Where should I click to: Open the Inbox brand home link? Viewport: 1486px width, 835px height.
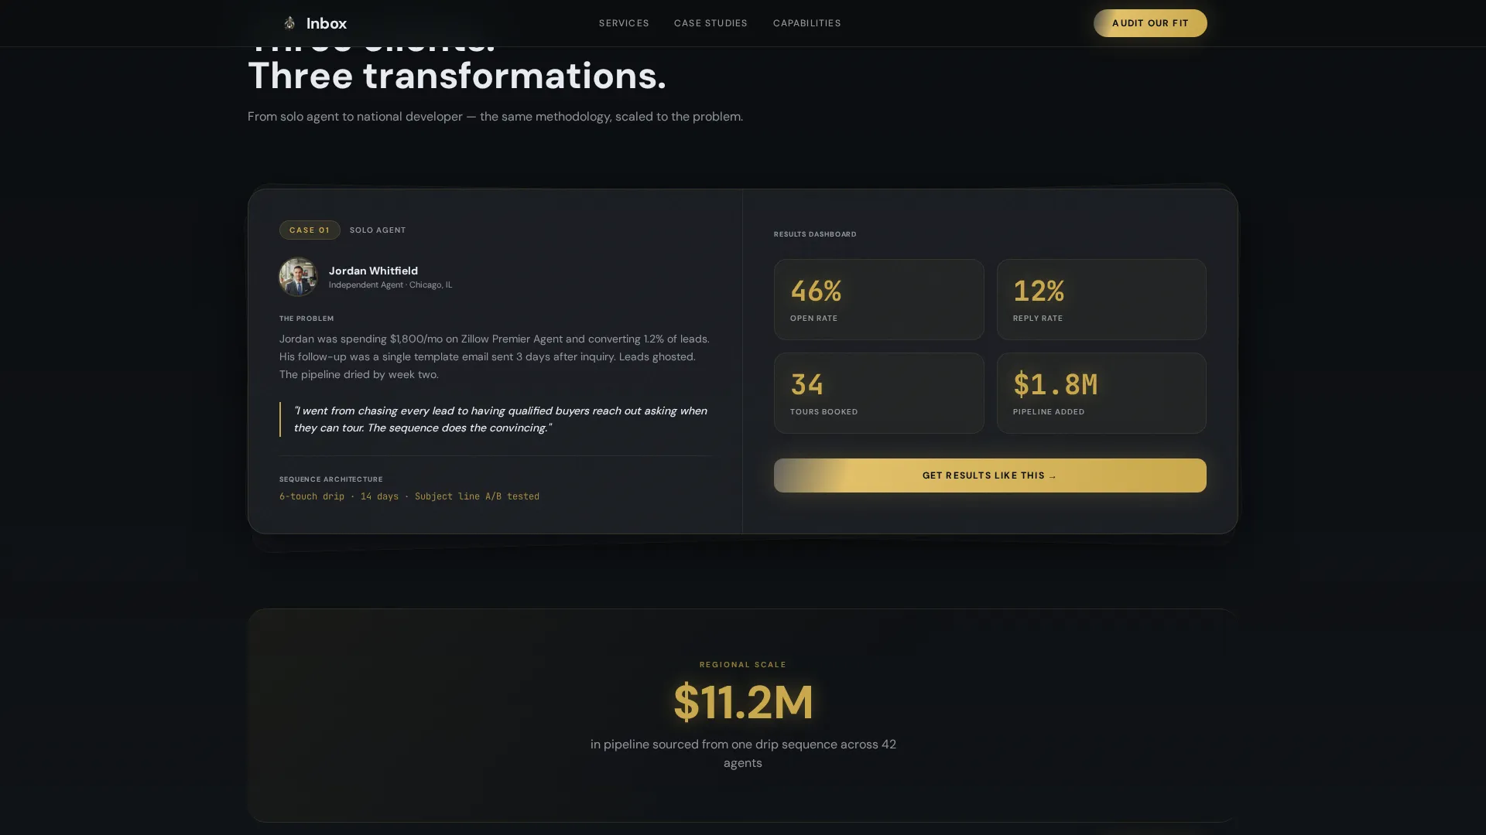pos(315,23)
